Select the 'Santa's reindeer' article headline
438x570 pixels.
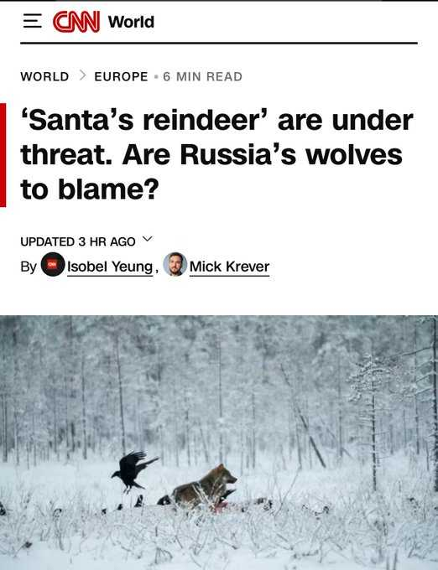click(x=216, y=155)
